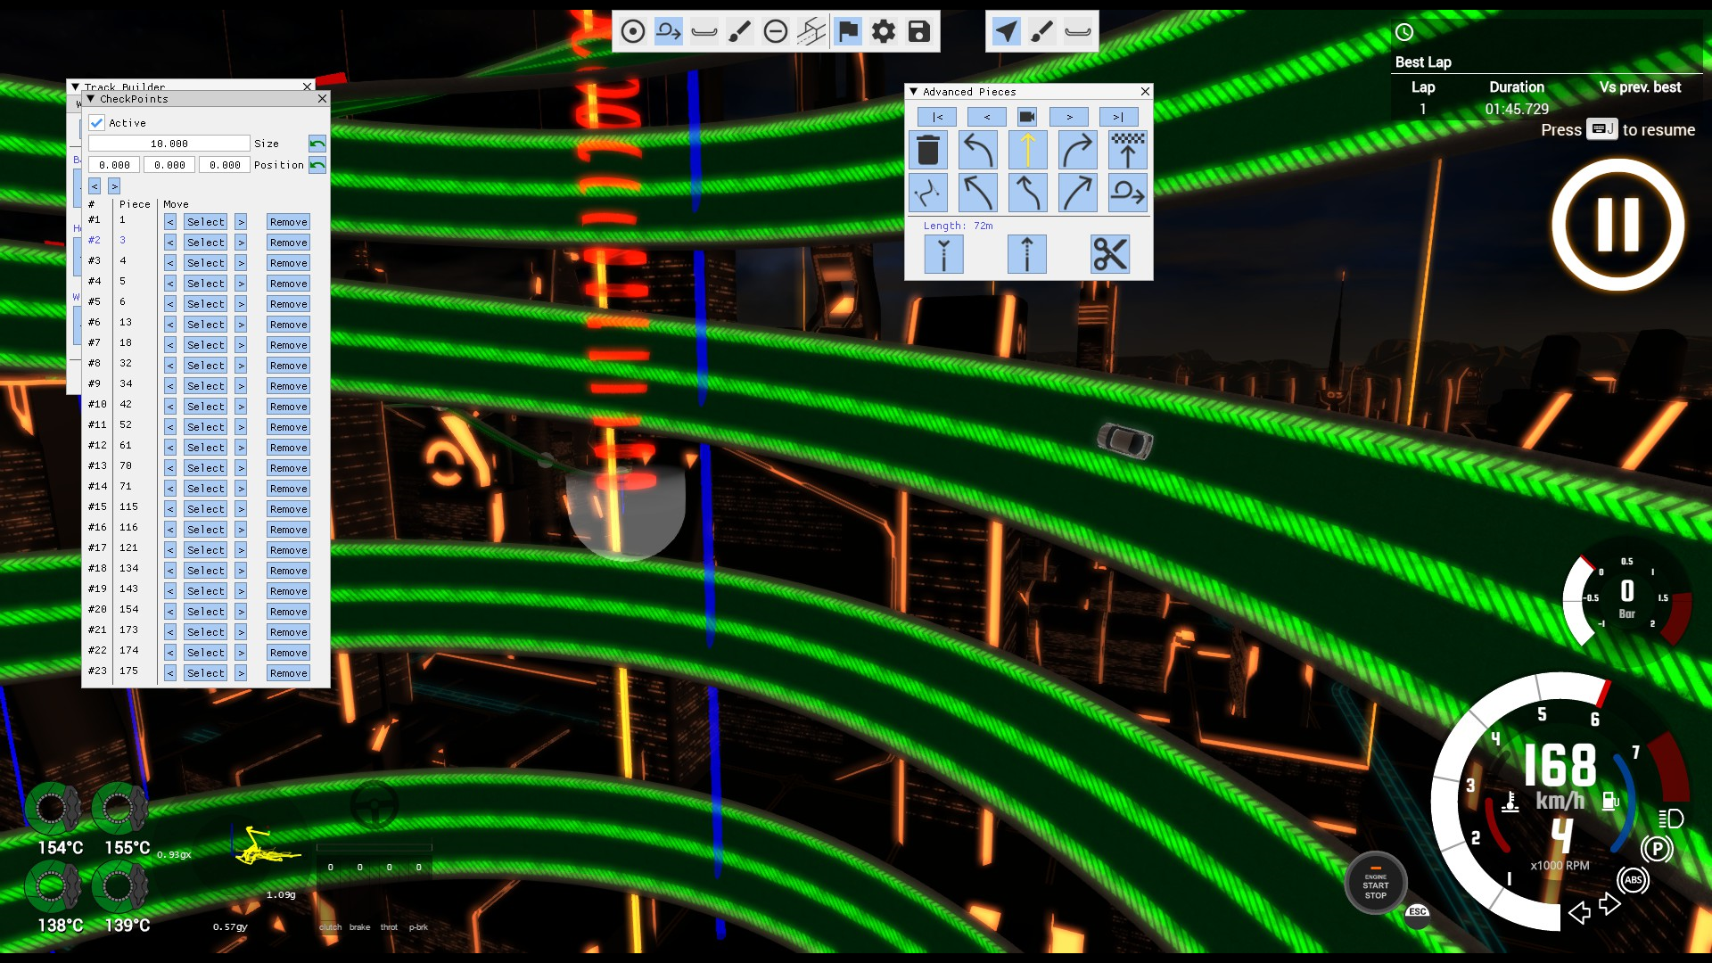This screenshot has height=963, width=1712.
Task: Collapse the Advanced Pieces panel
Action: point(913,92)
